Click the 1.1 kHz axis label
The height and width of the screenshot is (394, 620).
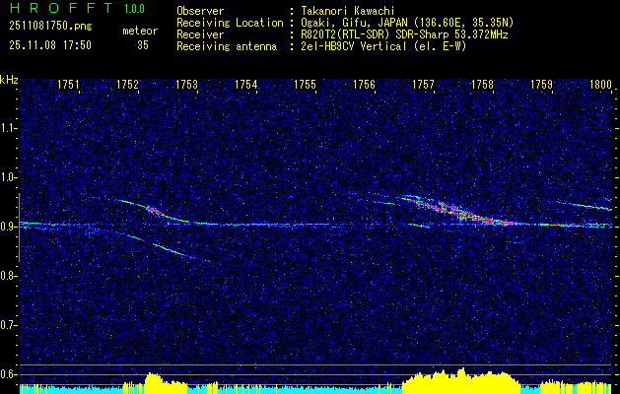(x=8, y=128)
